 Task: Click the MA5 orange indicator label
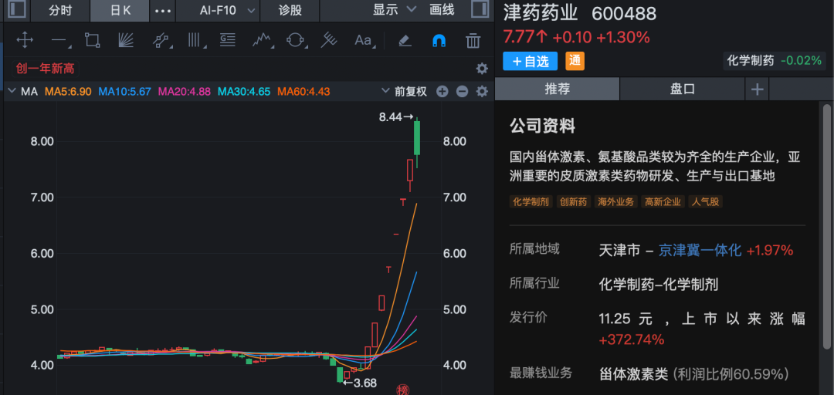tap(68, 92)
